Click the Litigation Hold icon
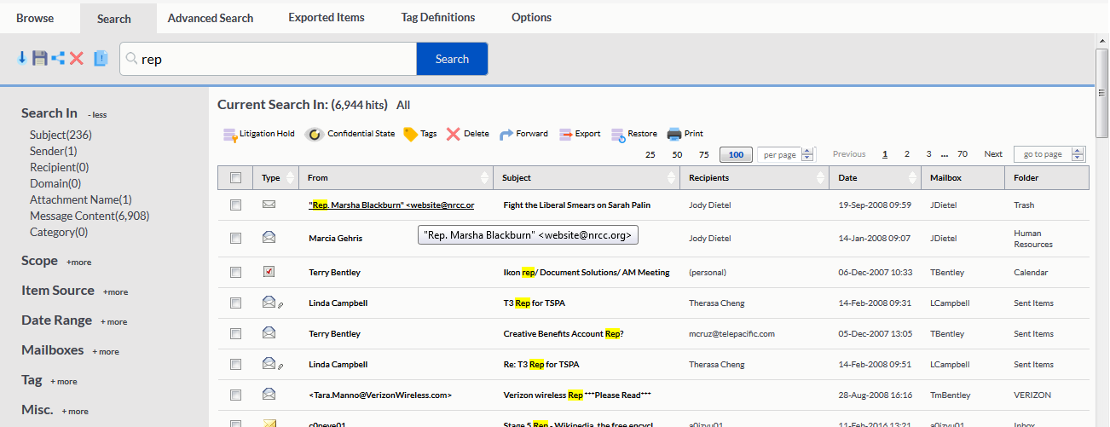 point(230,134)
